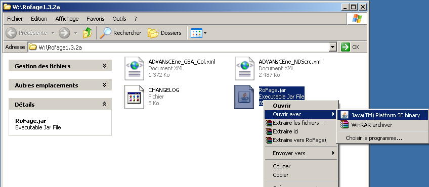Viewport: 429px width, 187px height.
Task: Select the ADVANsCEne_GBA_Col.xml file icon
Action: pyautogui.click(x=135, y=68)
